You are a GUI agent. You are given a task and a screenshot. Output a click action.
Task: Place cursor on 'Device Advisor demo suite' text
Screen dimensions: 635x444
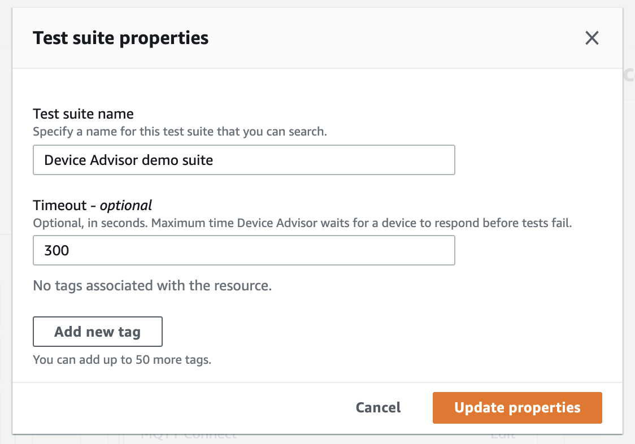(x=128, y=160)
